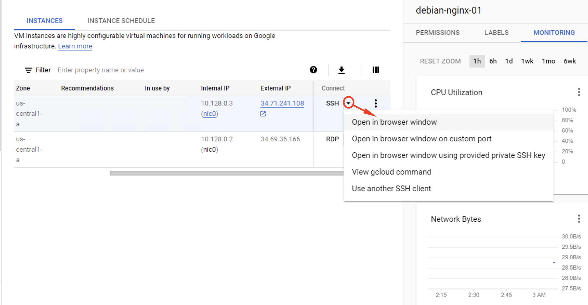
Task: Open the filter list icon next to Filter
Action: (29, 70)
